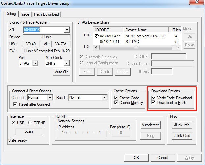
Task: Click the Move Up button
Action: pyautogui.click(x=190, y=36)
